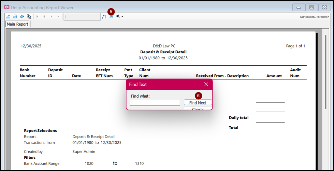Click the Find Next button
This screenshot has width=334, height=171.
[x=198, y=103]
